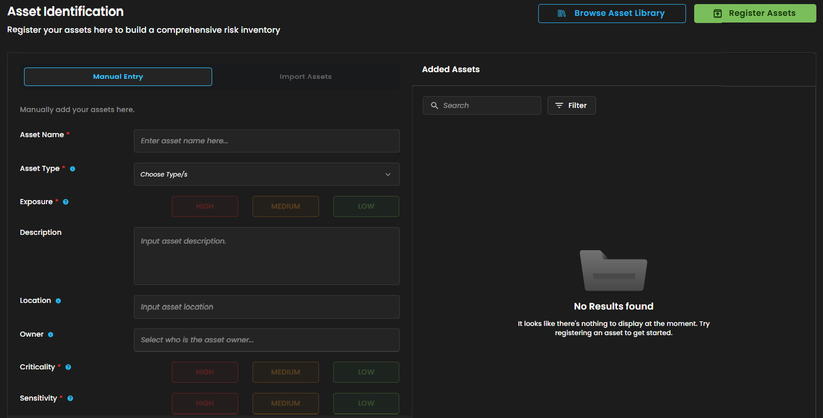The width and height of the screenshot is (823, 418).
Task: Click the info icon next to Owner
Action: (x=51, y=335)
